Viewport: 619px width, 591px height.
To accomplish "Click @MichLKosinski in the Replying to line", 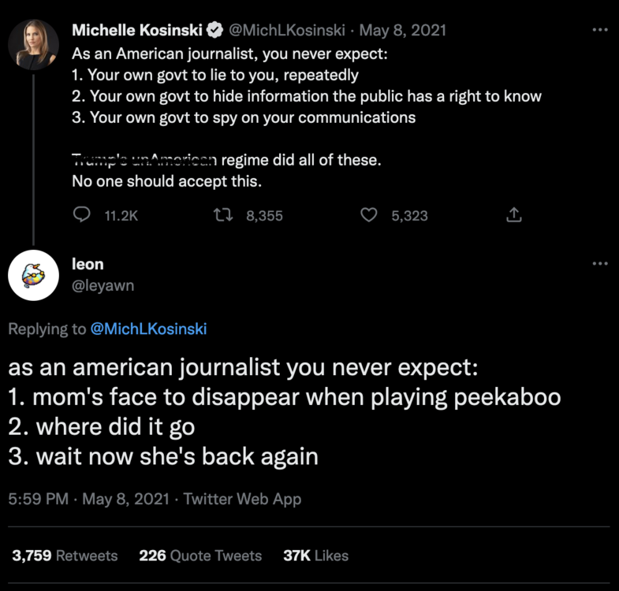I will tap(149, 329).
